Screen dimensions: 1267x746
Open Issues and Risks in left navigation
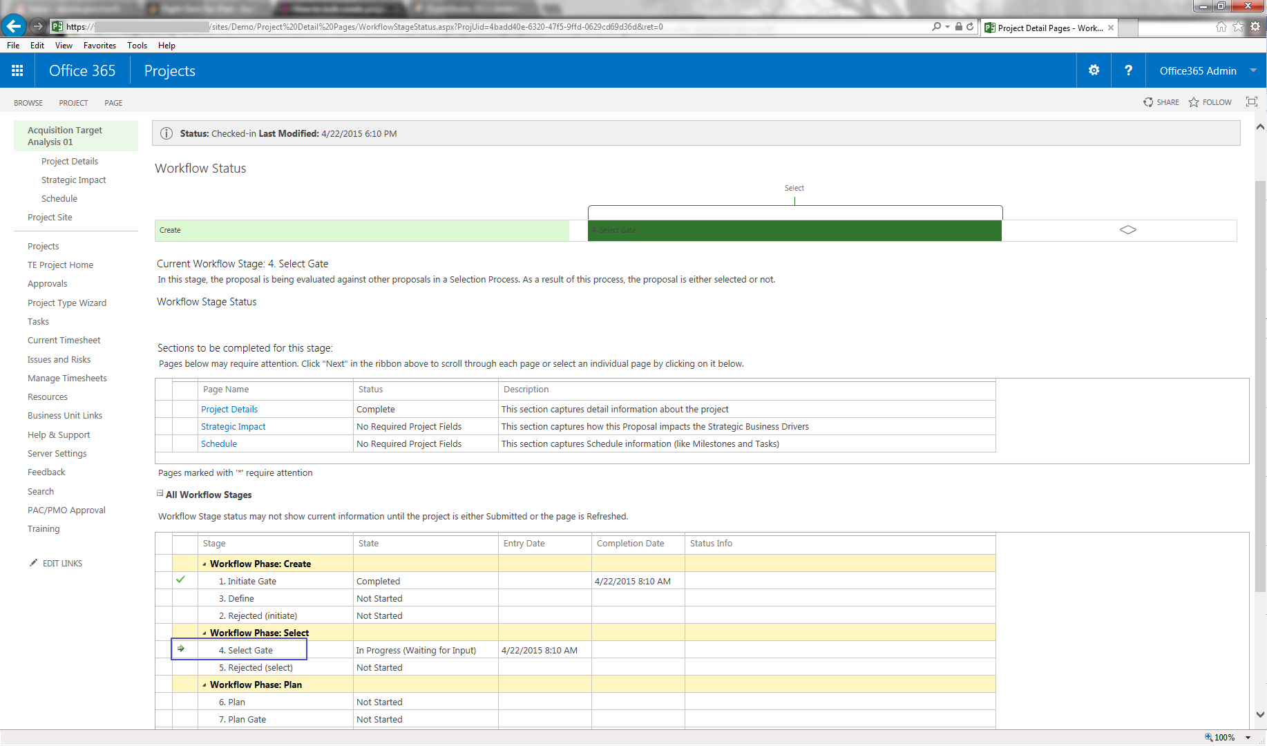tap(59, 359)
